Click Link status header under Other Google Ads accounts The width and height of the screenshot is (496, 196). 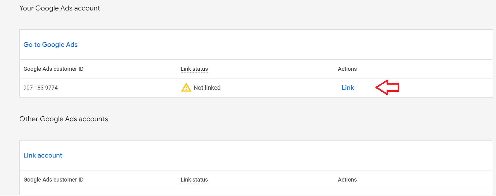click(x=194, y=180)
